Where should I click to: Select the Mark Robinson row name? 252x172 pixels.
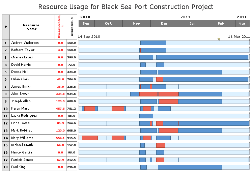[23, 131]
